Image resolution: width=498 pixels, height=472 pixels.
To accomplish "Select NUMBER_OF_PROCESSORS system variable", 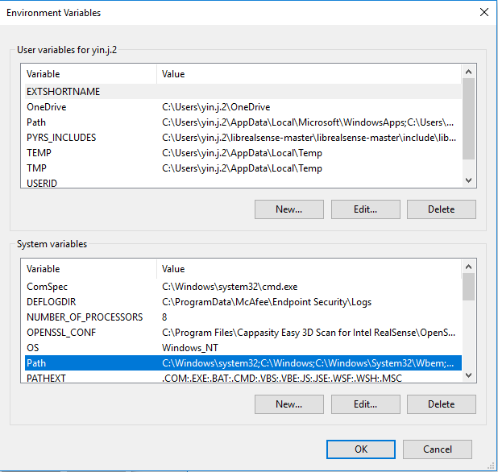I will pos(243,317).
